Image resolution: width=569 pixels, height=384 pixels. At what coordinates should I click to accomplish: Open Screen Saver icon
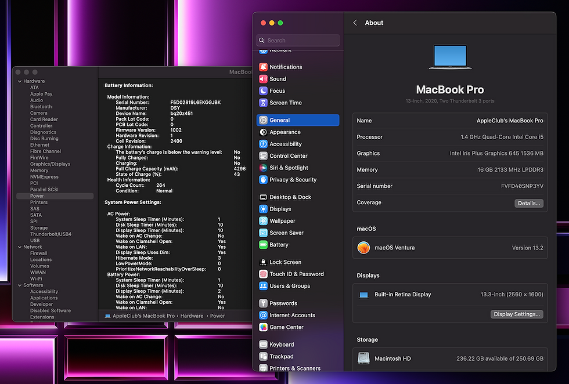tap(263, 233)
